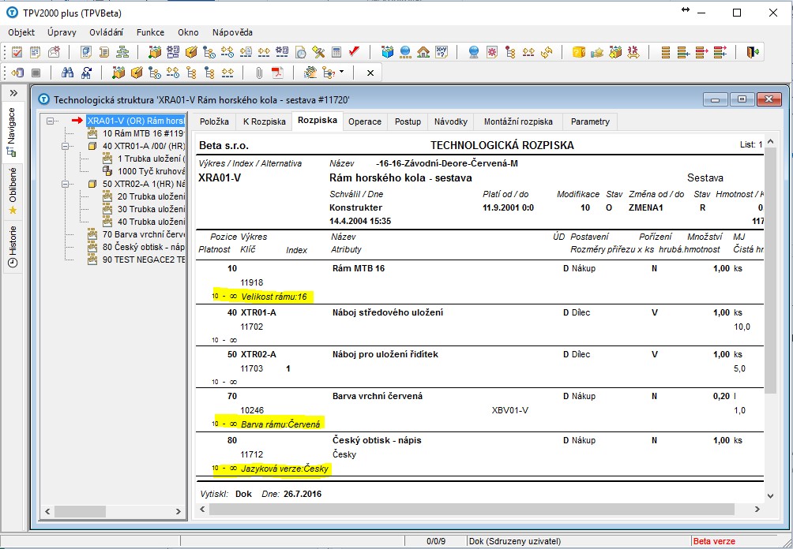Viewport: 793px width, 549px height.
Task: Click the green org-chart structure icon
Action: 122,51
